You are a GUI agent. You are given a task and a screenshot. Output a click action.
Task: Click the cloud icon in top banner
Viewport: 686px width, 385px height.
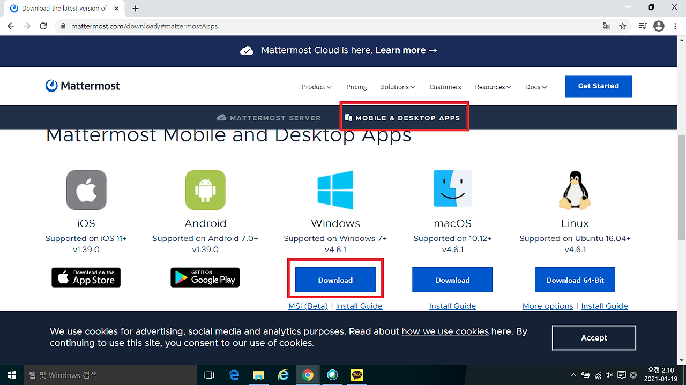point(247,50)
